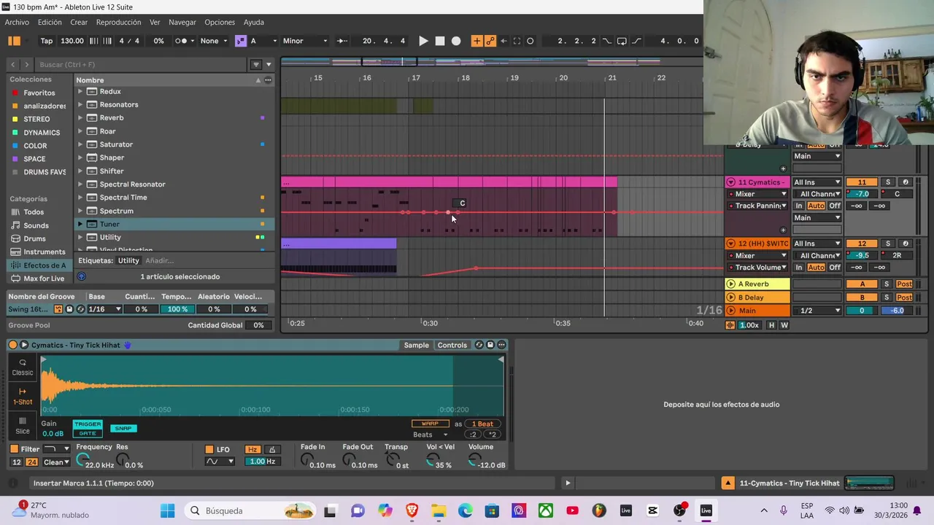Screen dimensions: 934x525
Task: Fold track 12 (HH) SWITCH arrow
Action: [730, 244]
